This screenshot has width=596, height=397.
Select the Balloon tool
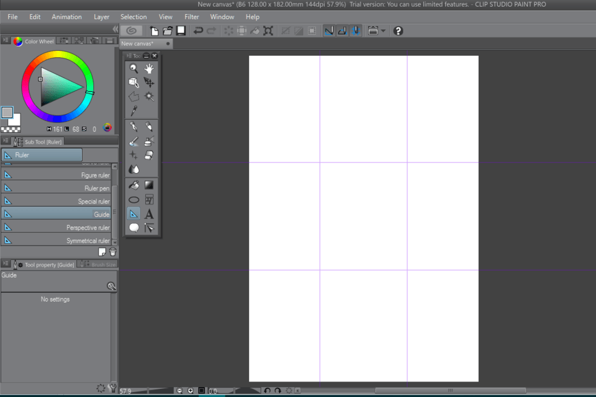(133, 228)
